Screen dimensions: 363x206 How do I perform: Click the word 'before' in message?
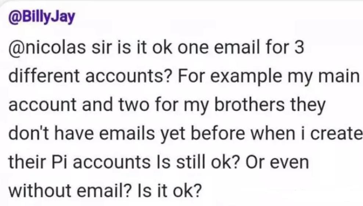pyautogui.click(x=218, y=133)
